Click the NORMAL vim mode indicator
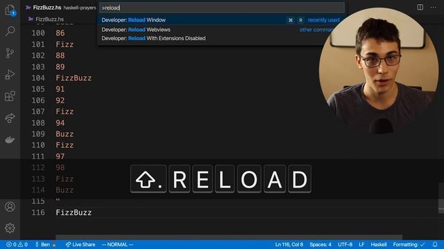 tap(117, 244)
